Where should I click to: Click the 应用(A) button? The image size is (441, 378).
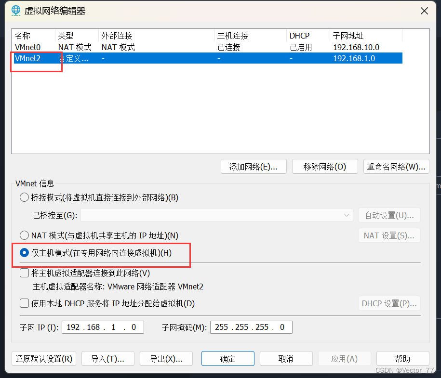(344, 359)
